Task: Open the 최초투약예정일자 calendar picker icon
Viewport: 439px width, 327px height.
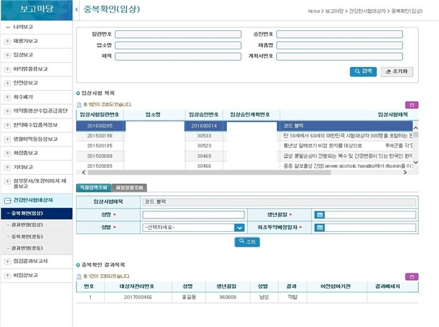Action: coord(320,228)
